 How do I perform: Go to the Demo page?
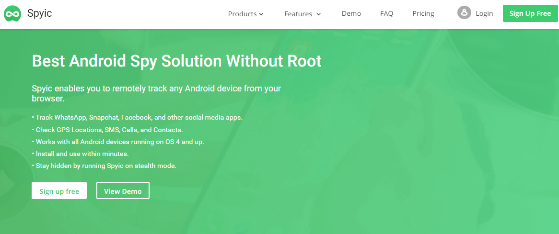[351, 13]
